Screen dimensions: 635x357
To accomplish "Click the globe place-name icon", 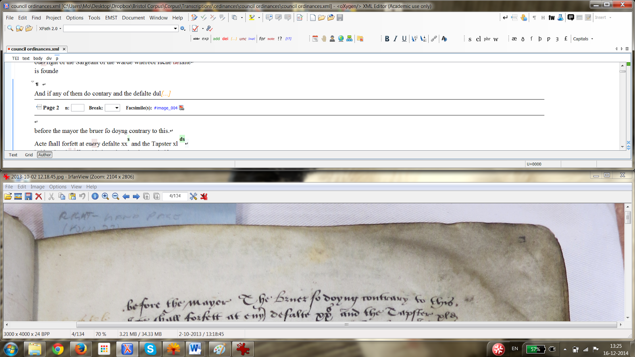I will click(341, 39).
